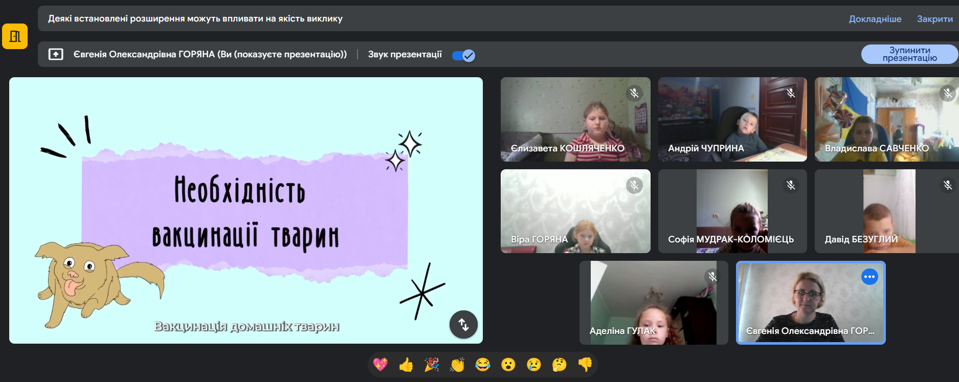Select Андрій ЧУПРИНА's video tile
The height and width of the screenshot is (382, 959).
point(732,119)
